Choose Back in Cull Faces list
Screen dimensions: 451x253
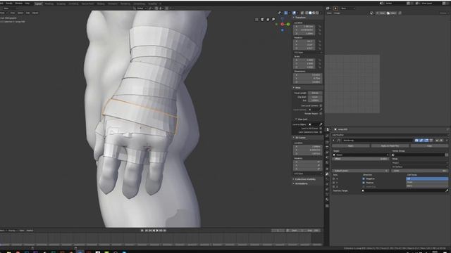[x=427, y=186]
